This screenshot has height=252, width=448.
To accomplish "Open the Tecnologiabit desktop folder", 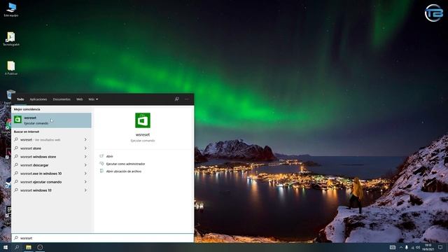I will pos(11,39).
